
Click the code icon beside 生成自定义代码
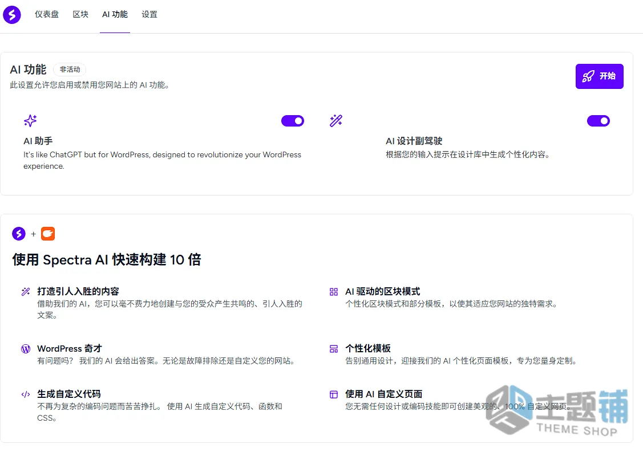point(26,394)
